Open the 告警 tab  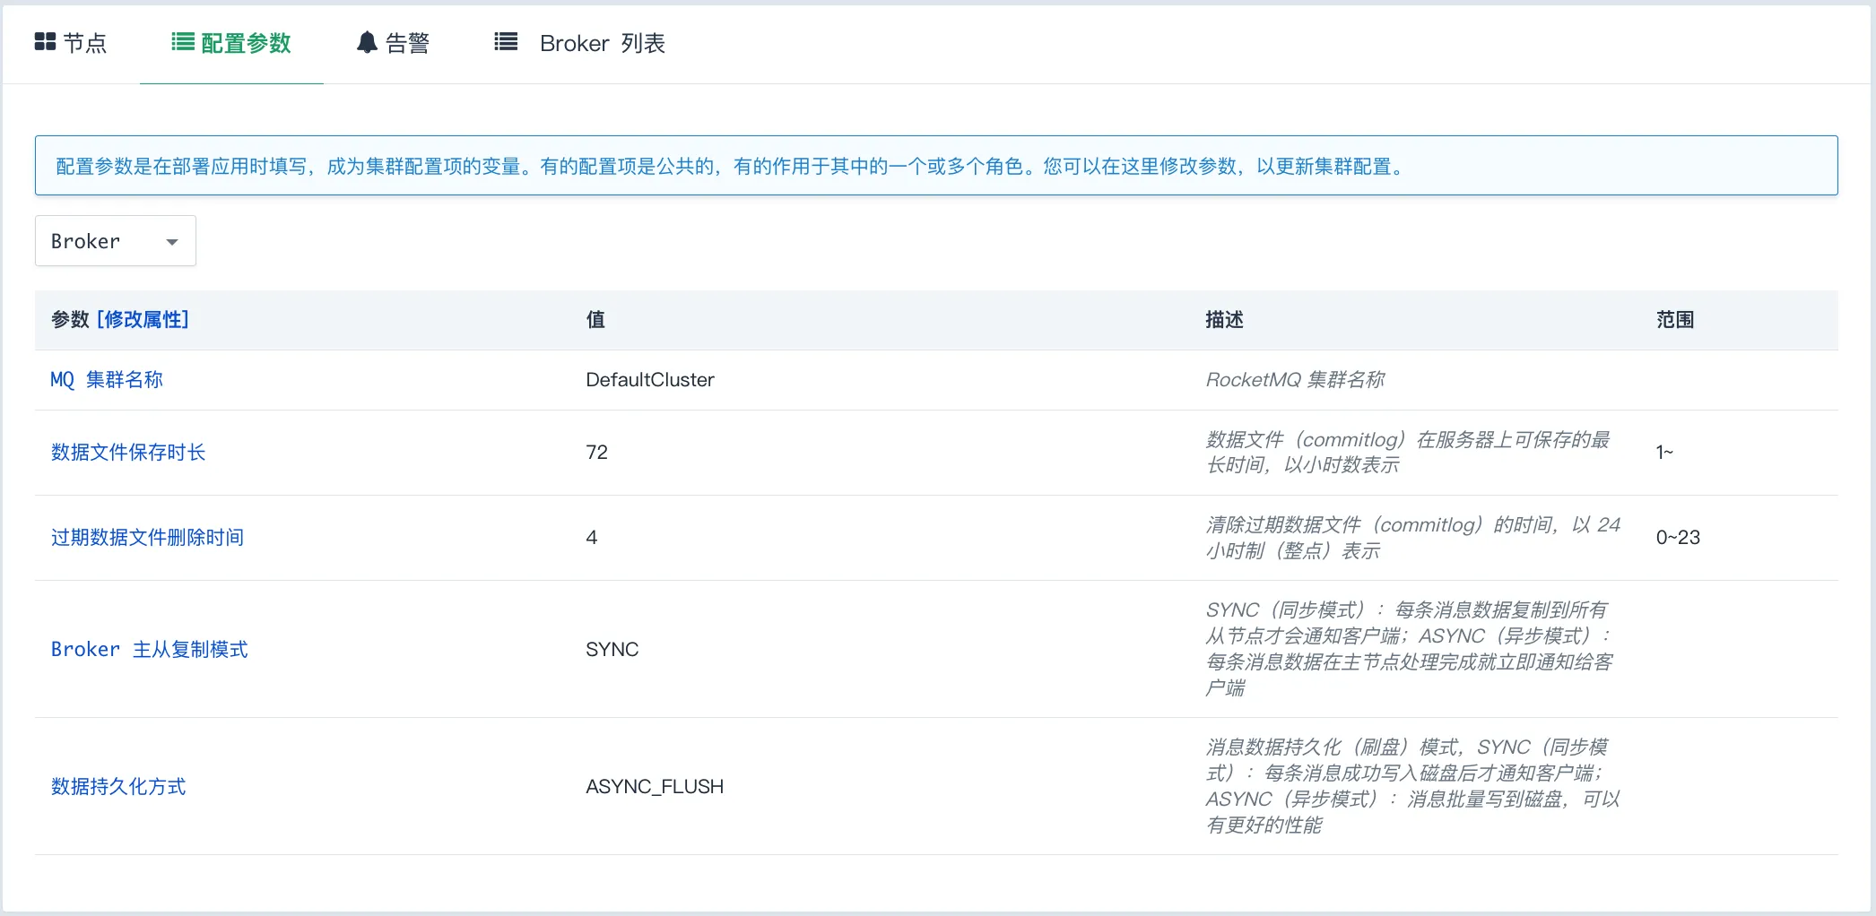(x=393, y=43)
